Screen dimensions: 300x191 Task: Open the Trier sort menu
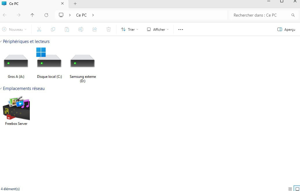tap(129, 30)
